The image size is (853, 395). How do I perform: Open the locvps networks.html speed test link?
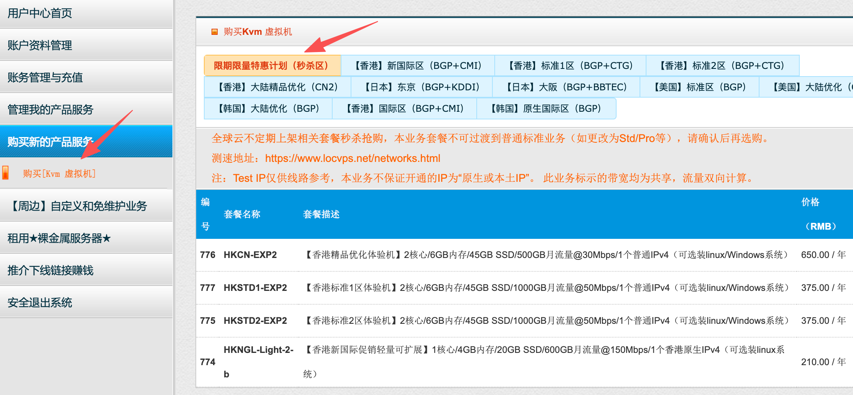[353, 158]
